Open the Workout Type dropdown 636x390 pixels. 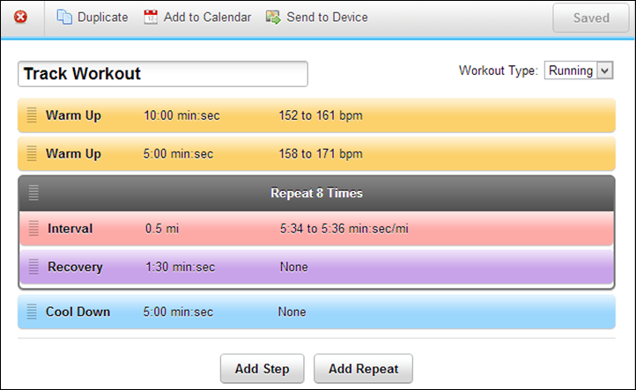[x=579, y=70]
